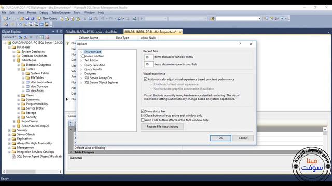This screenshot has height=186, width=332.
Task: Click the Bibliotheque database icon
Action: [19, 60]
